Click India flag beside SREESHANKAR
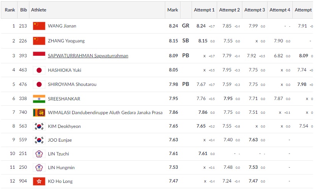Image resolution: width=316 pixels, height=189 pixels. tap(39, 99)
